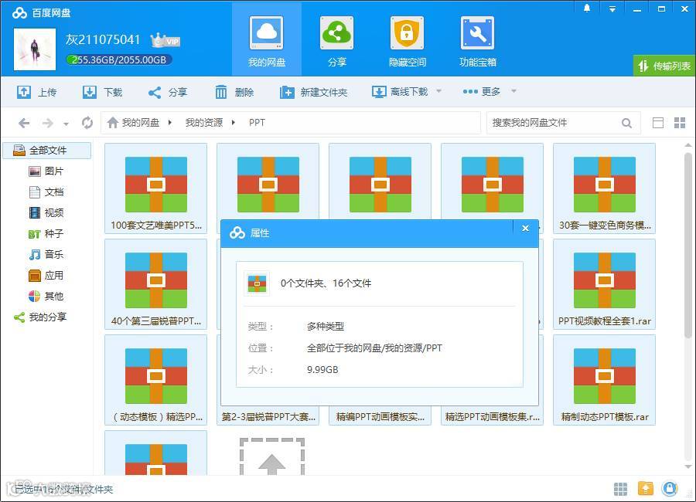
Task: Click the PPT breadcrumb segment
Action: point(257,122)
